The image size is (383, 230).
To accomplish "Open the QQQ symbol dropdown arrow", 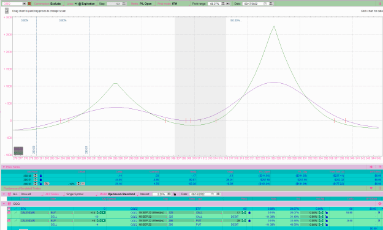I will pos(25,4).
